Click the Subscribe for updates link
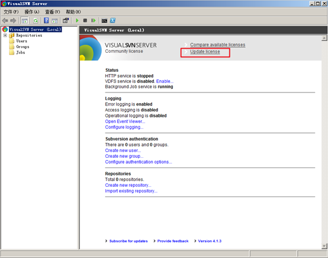The width and height of the screenshot is (328, 258). point(128,241)
